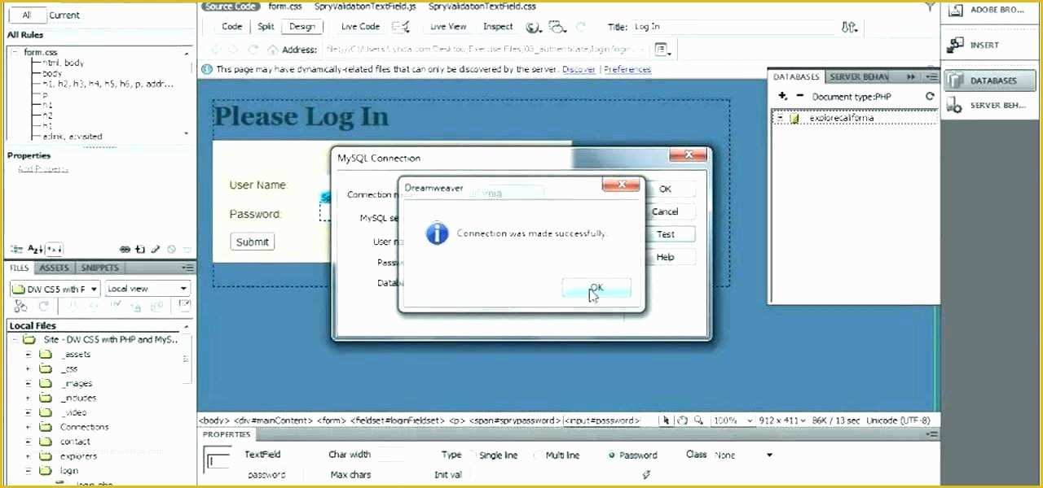The image size is (1043, 488).
Task: Click the plus icon to add database connection
Action: point(783,96)
